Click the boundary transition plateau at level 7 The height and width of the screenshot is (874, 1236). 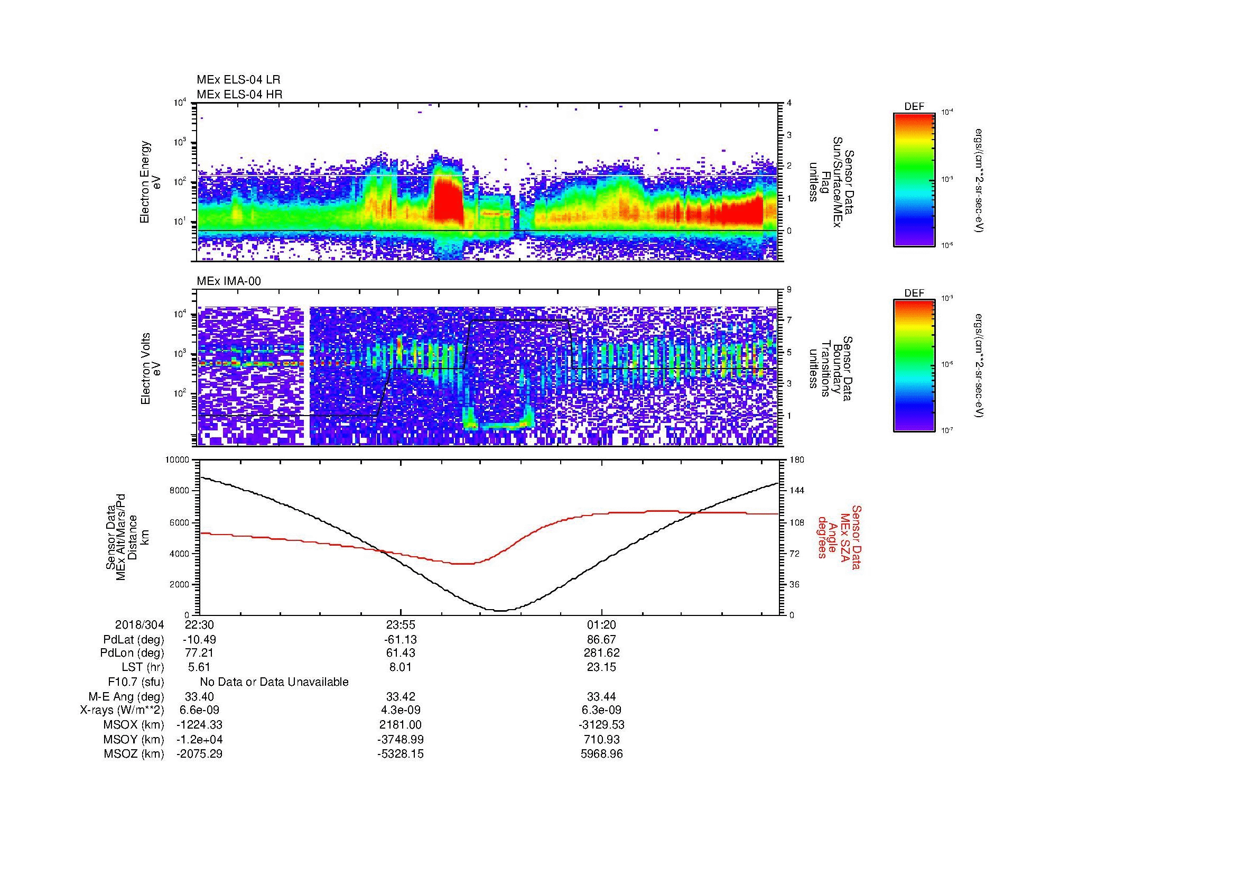click(x=519, y=321)
